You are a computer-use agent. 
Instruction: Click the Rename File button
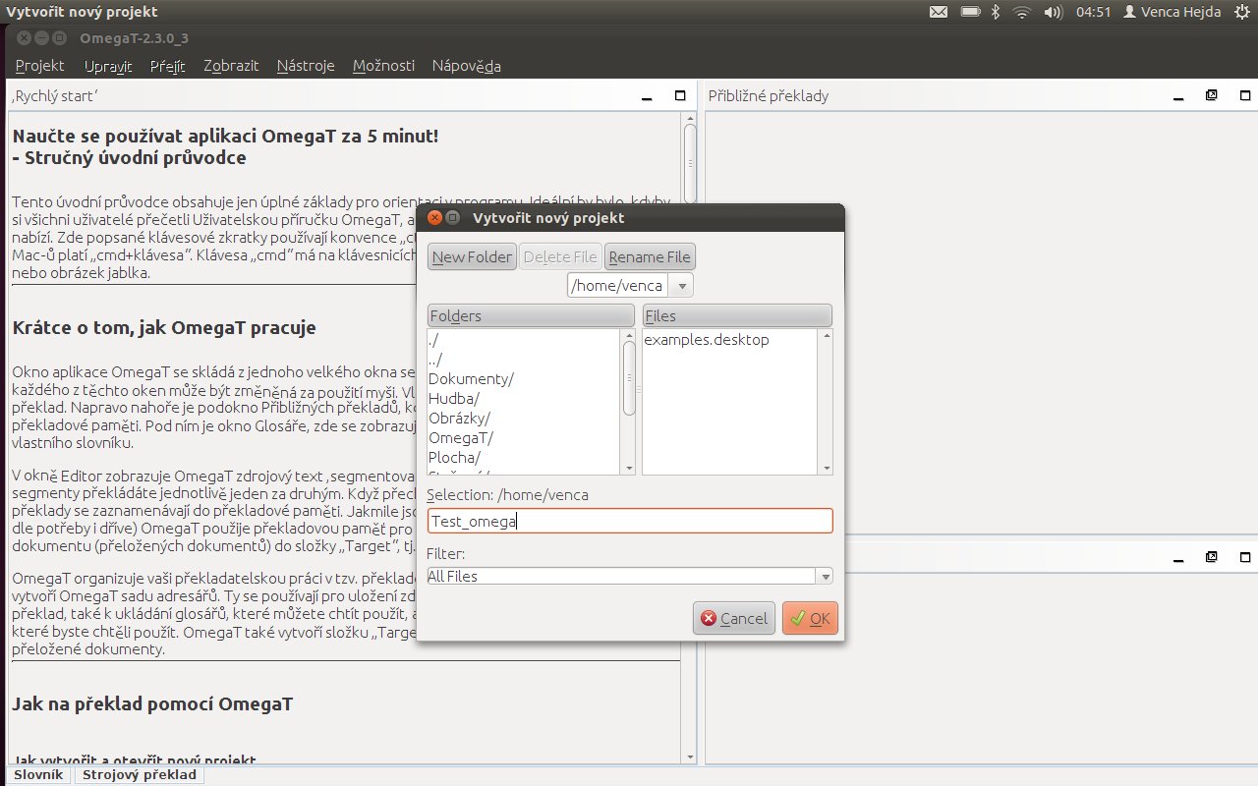[x=650, y=257]
